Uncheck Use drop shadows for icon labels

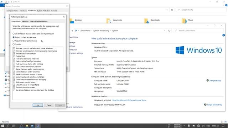pos(14,90)
